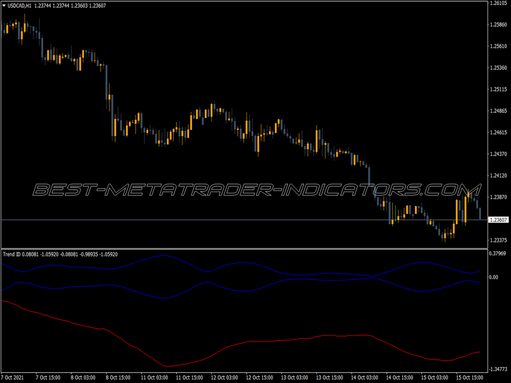Screen dimensions: 511x383
Task: Click price scale value 1.24615
Action: pos(499,132)
